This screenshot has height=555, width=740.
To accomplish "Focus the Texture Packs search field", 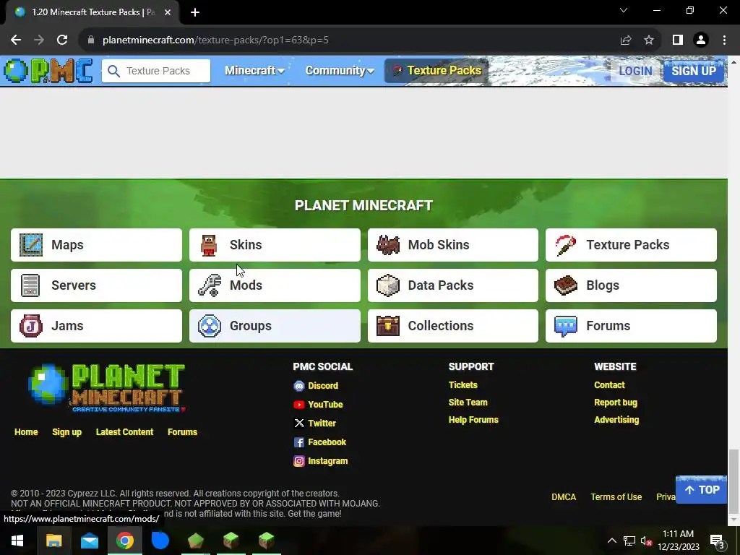I will pyautogui.click(x=156, y=71).
